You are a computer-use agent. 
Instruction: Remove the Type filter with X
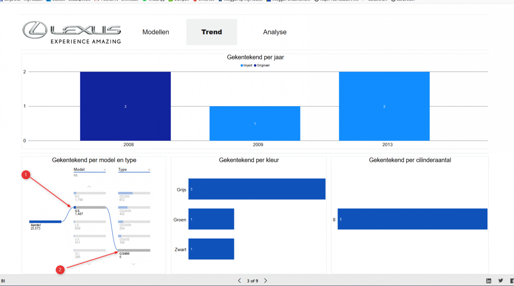click(149, 170)
